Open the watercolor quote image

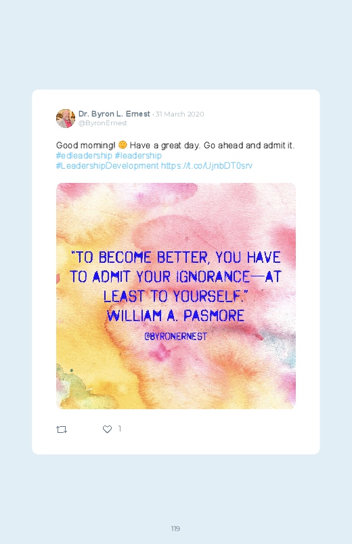[x=176, y=296]
